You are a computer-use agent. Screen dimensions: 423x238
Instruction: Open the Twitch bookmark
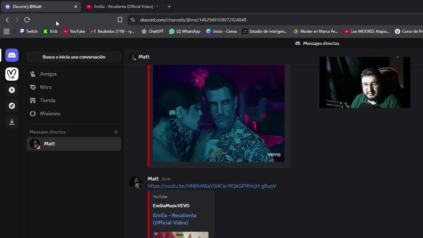coord(28,31)
